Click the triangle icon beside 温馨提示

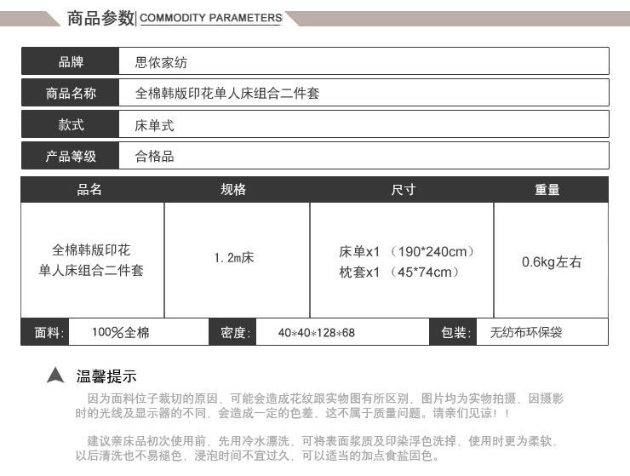[x=55, y=375]
